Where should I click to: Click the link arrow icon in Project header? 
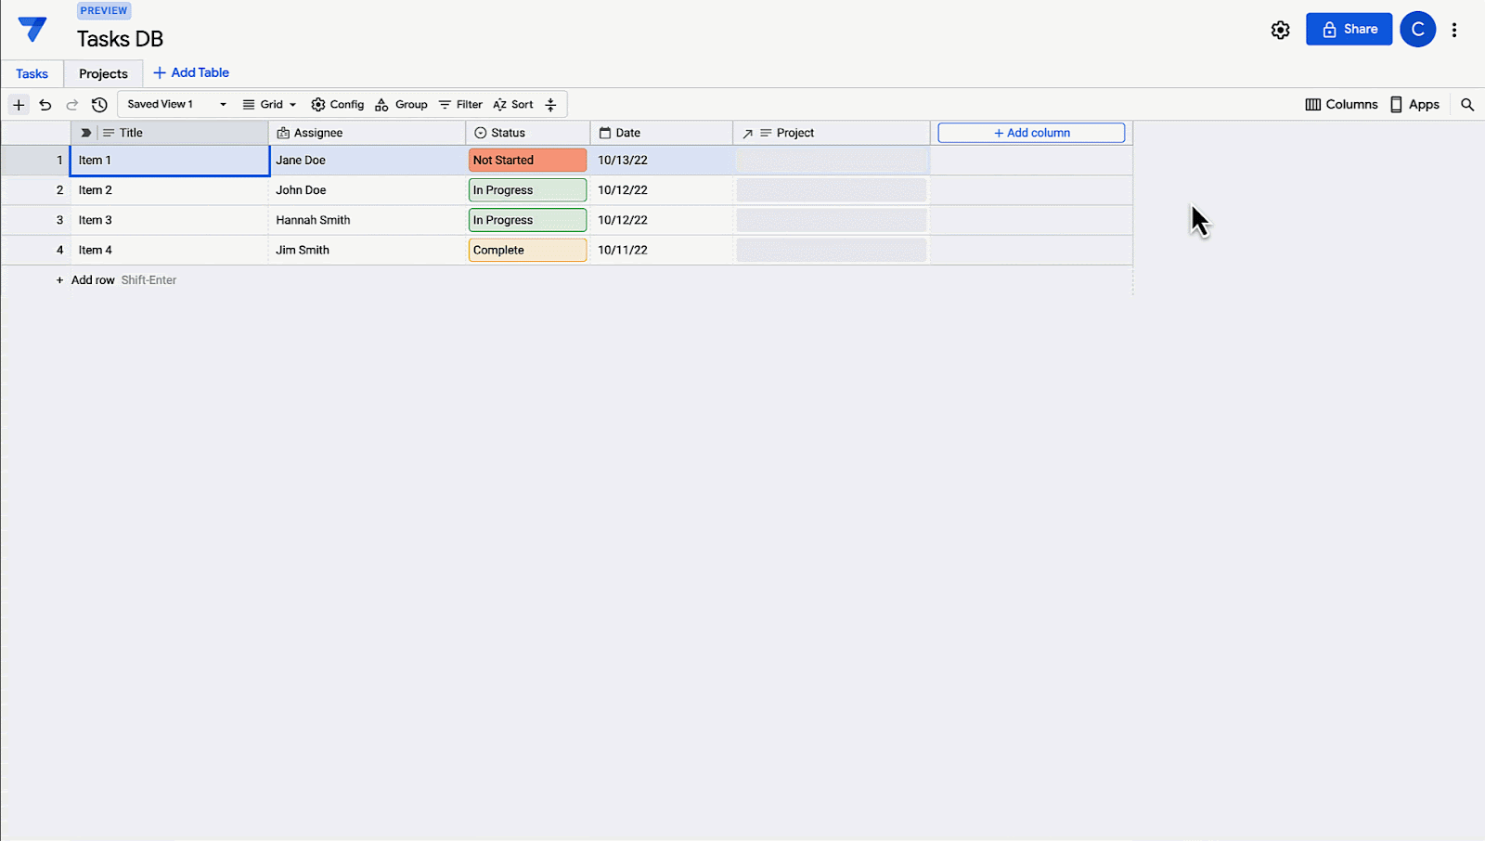click(747, 134)
